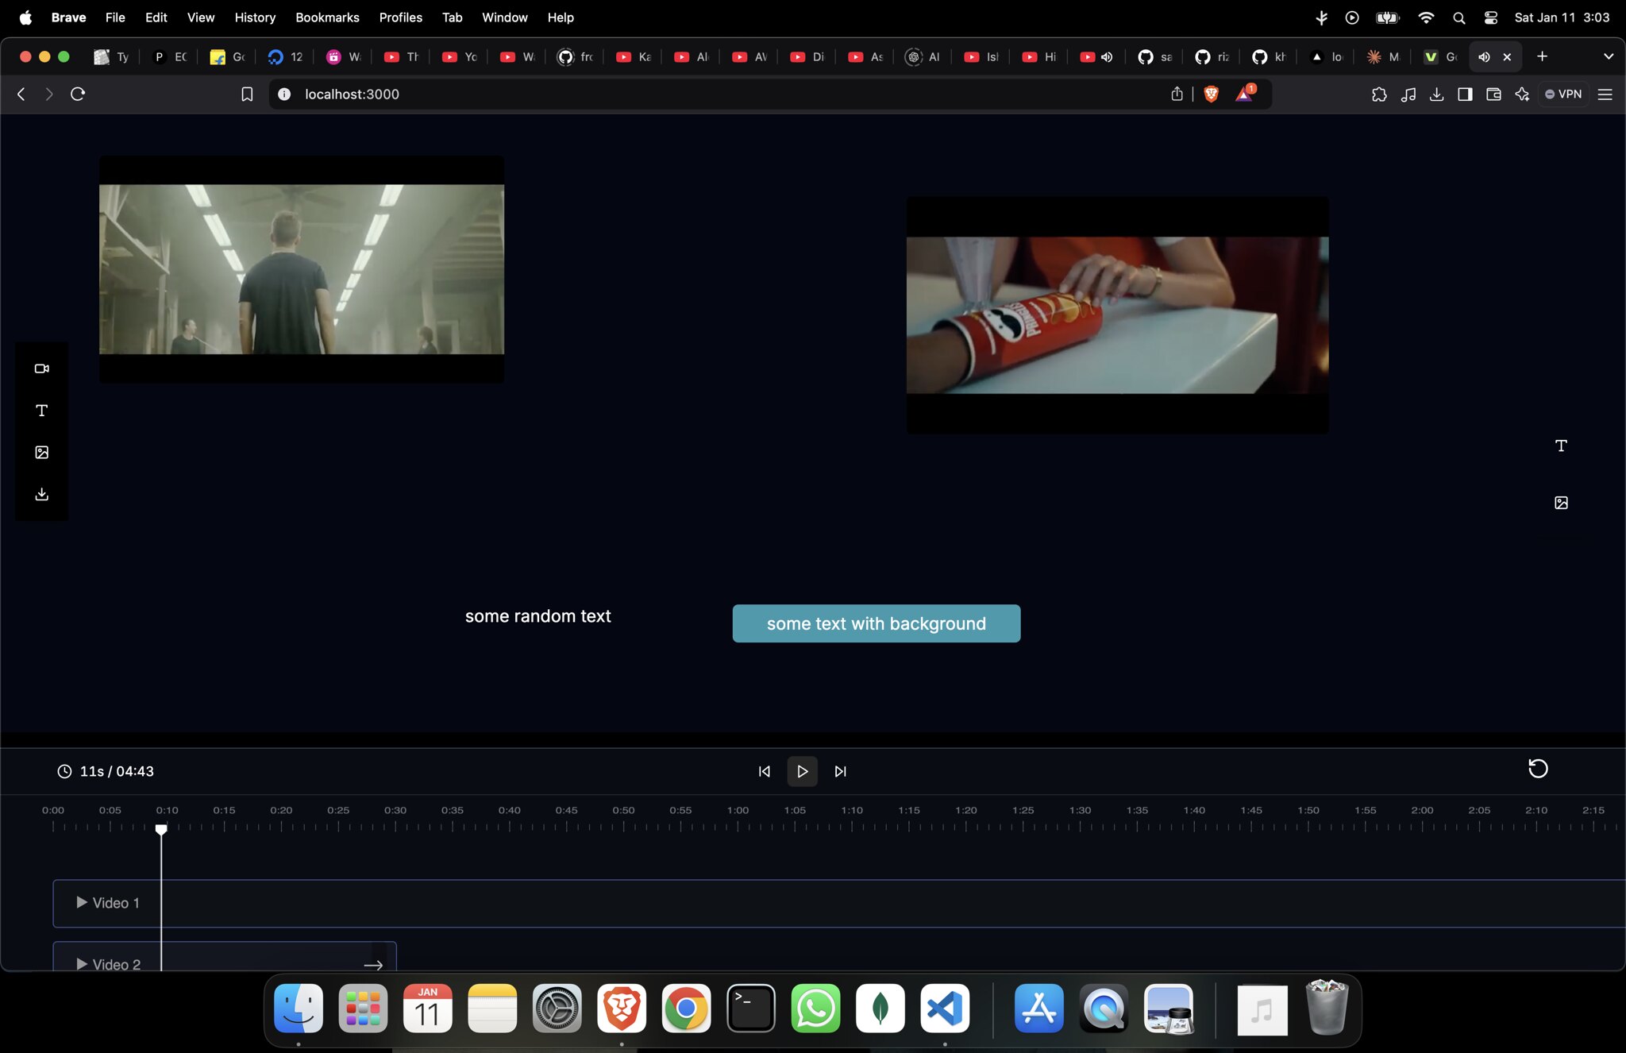This screenshot has height=1053, width=1626.
Task: Click the image icon in left sidebar
Action: [42, 453]
